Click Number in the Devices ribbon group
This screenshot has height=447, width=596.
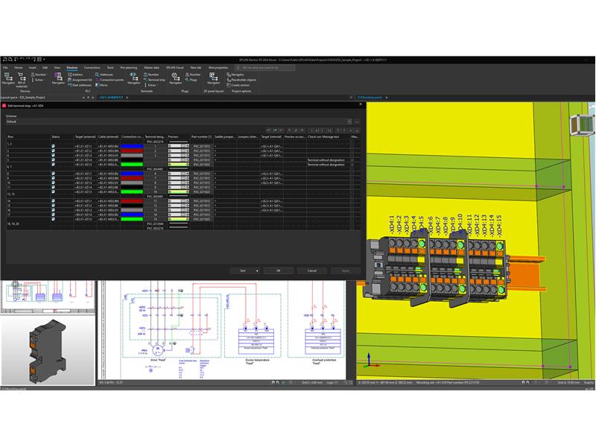coord(39,74)
